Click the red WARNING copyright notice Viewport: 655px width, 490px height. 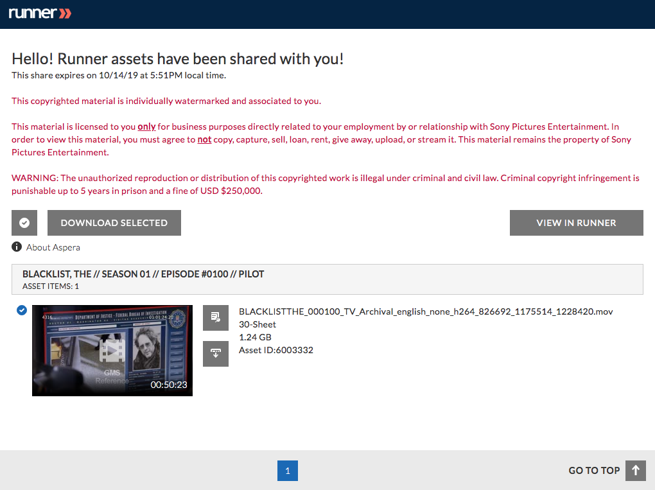(x=326, y=184)
